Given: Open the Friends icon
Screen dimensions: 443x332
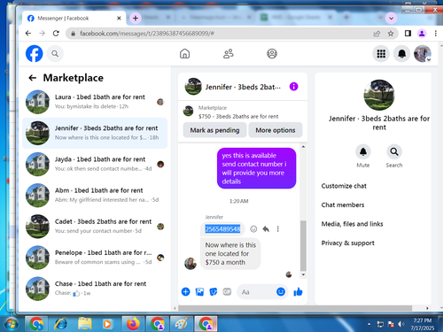Looking at the screenshot, I should [229, 54].
